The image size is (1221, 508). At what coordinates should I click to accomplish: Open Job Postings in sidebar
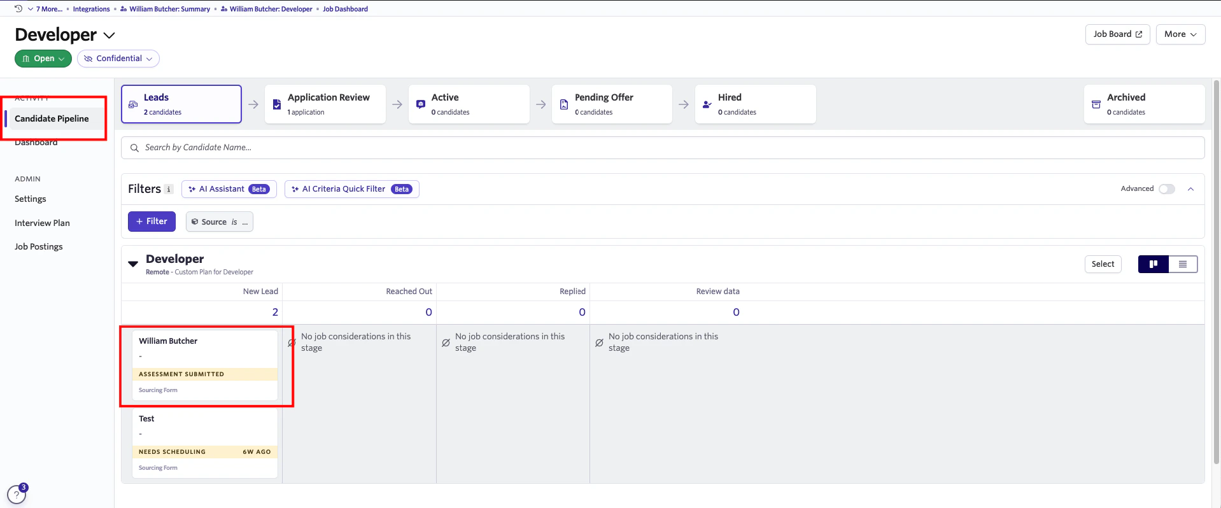pyautogui.click(x=39, y=246)
